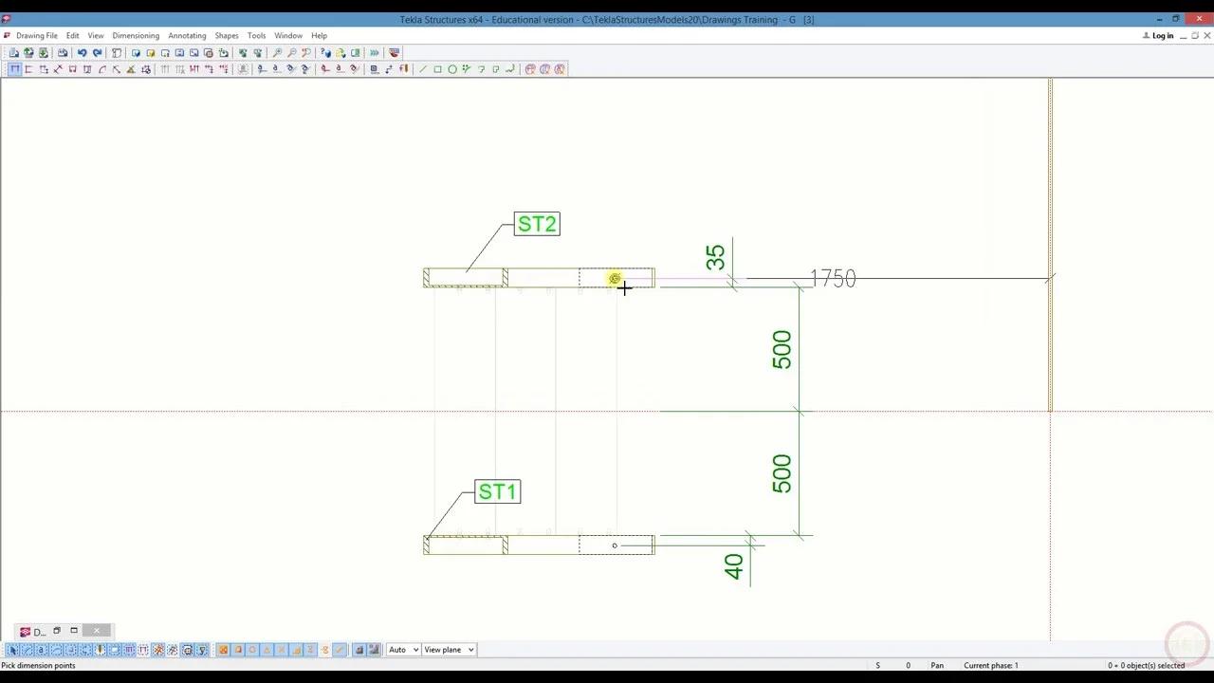
Task: Click the Log in link
Action: pos(1162,35)
